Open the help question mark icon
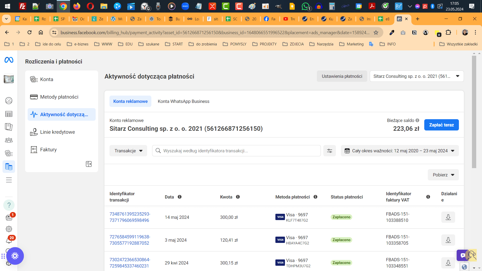This screenshot has width=482, height=271. tap(9, 205)
